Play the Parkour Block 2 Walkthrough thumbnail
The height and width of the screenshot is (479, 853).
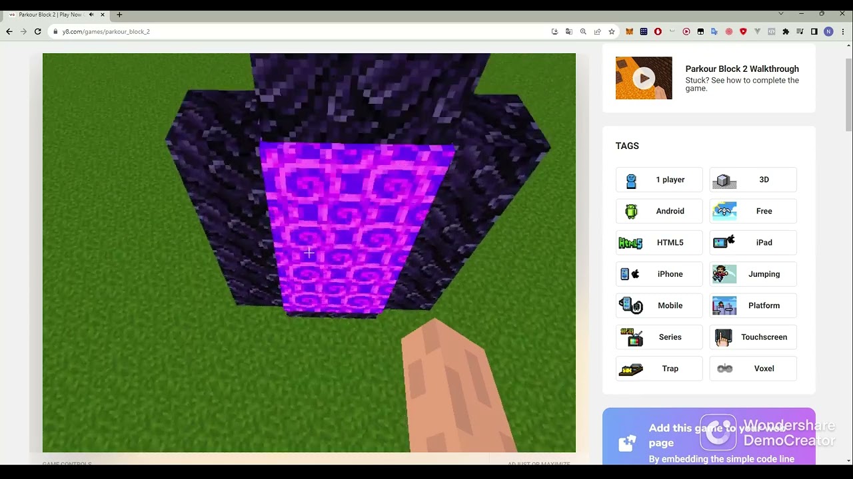[x=644, y=78]
